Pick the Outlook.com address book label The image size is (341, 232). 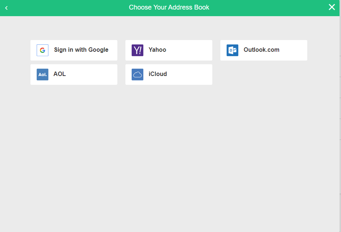261,50
